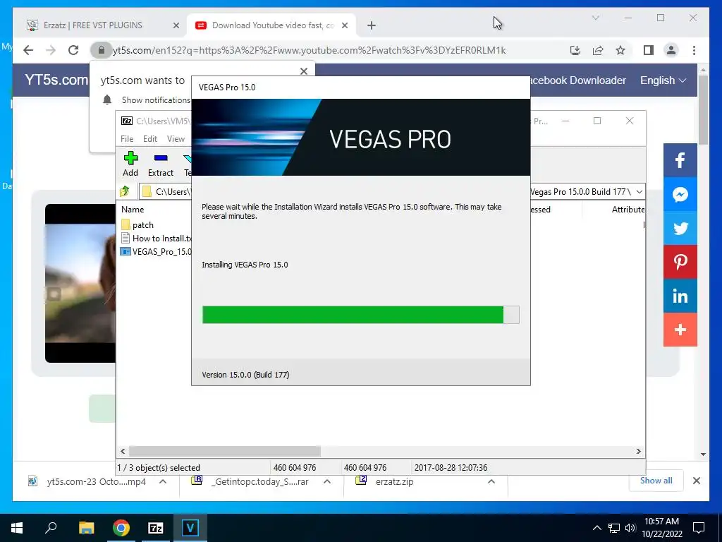Image resolution: width=722 pixels, height=542 pixels.
Task: Open options for yt5s.com mp4 download
Action: click(163, 481)
